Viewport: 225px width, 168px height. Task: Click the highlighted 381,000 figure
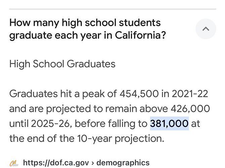(x=169, y=124)
